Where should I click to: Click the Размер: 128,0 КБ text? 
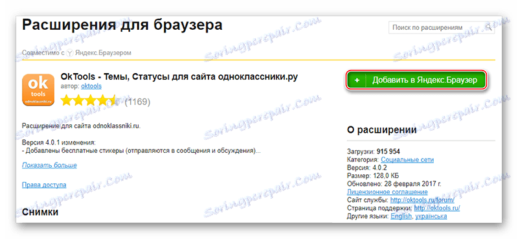(373, 176)
